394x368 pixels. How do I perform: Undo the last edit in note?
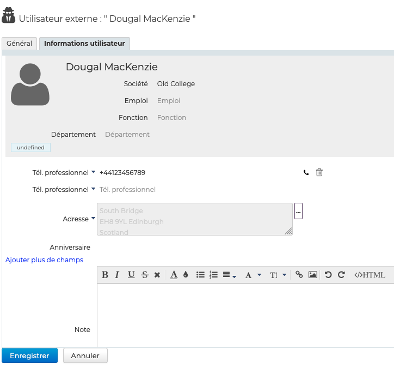pos(328,275)
